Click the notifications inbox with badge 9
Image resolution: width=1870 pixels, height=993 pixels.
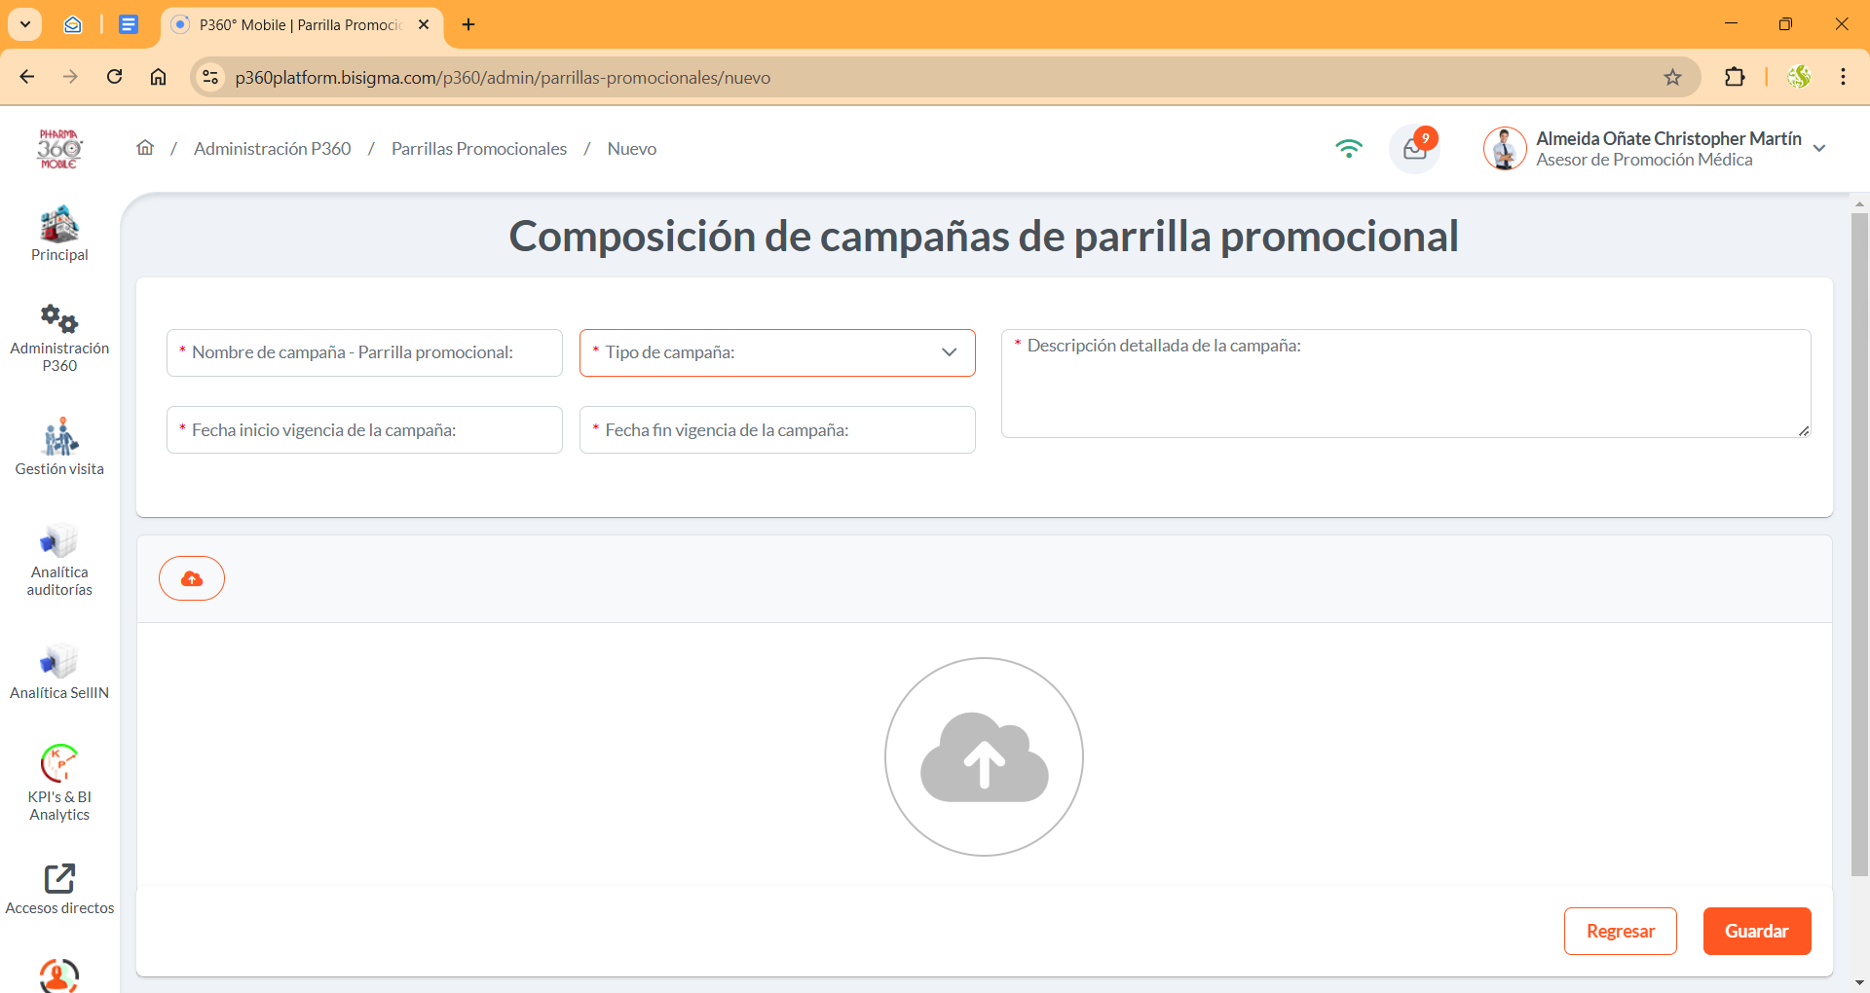pos(1414,149)
